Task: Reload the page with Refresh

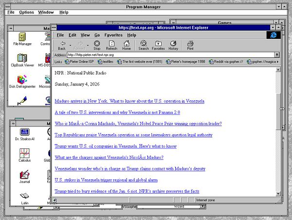Action: click(x=111, y=45)
